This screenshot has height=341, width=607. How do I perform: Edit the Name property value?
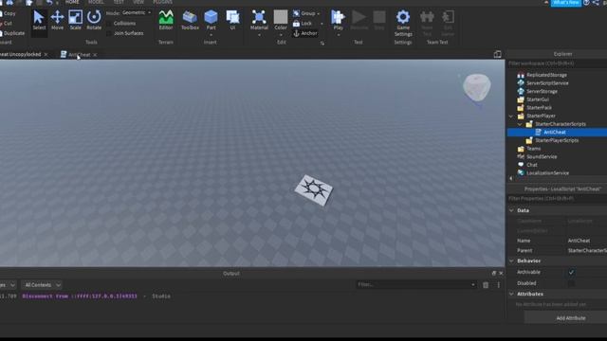tap(586, 241)
